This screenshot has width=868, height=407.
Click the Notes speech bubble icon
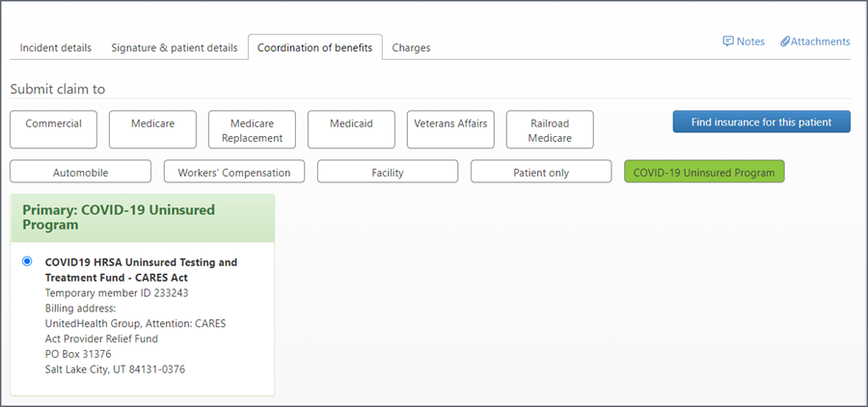coord(728,41)
